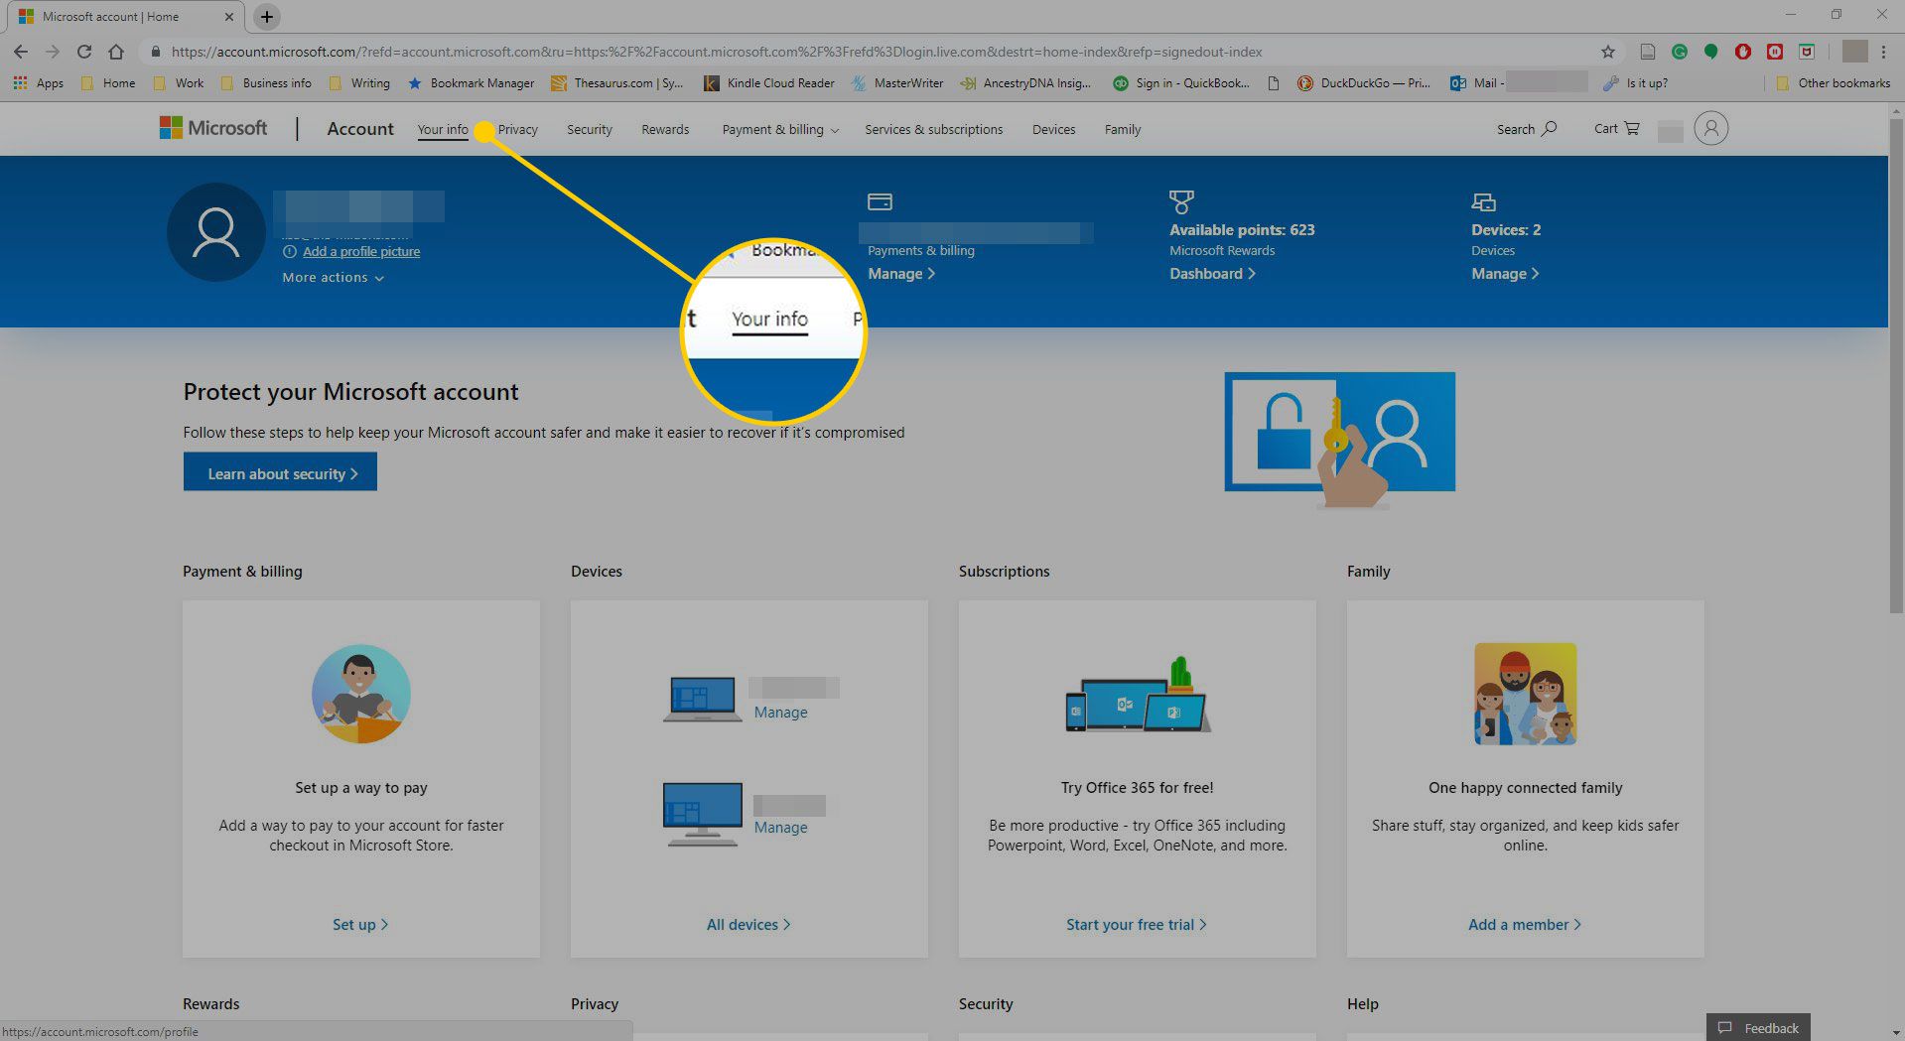1905x1041 pixels.
Task: Expand More actions under the profile
Action: pos(333,278)
